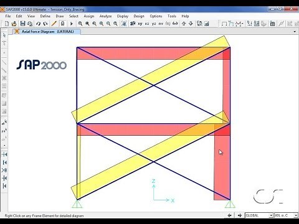Select the Axial Force Diagram (LATERAL) tab
Viewport: 299px width, 224px height.
pos(46,32)
